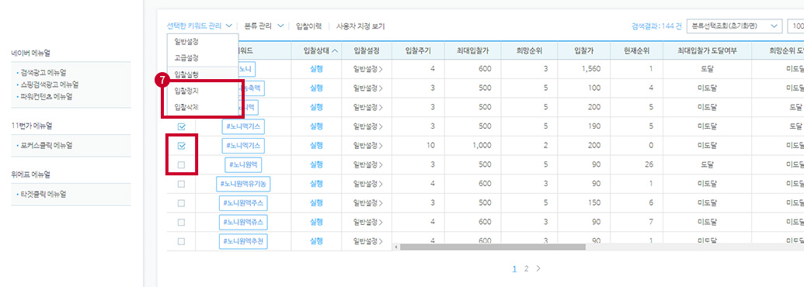Click the #노니원액추천 keyword tag
The width and height of the screenshot is (804, 287).
click(244, 241)
